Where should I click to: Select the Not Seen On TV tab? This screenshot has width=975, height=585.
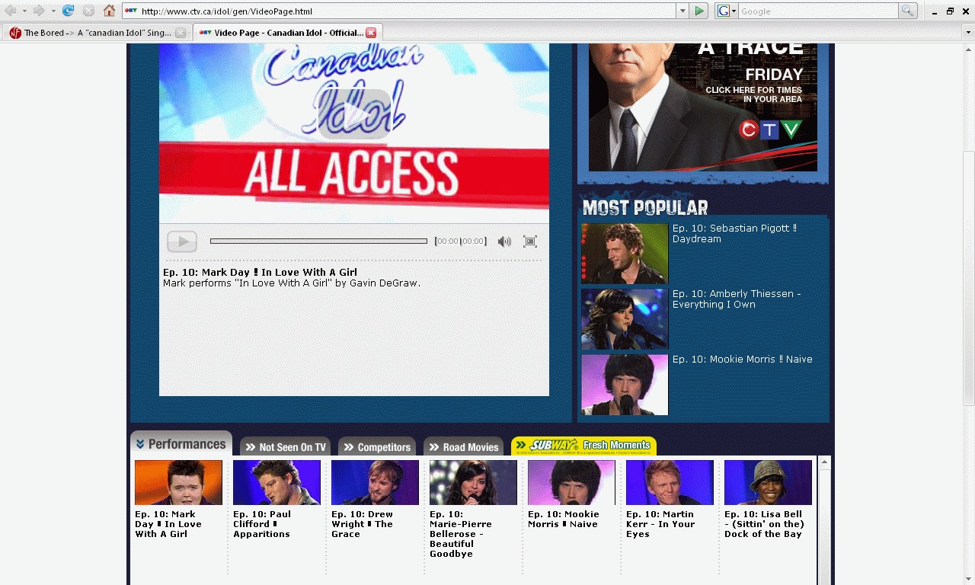[286, 447]
